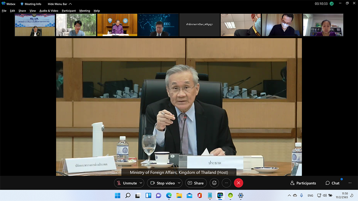Open more options ellipsis in control bar
This screenshot has width=358, height=201.
(226, 183)
